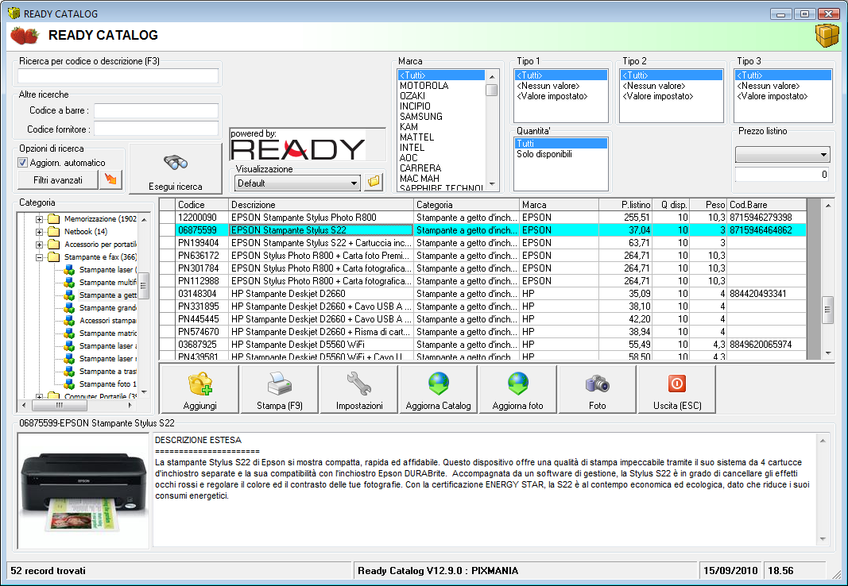Open the Visualizzazione Default dropdown
This screenshot has height=586, width=848.
(354, 183)
